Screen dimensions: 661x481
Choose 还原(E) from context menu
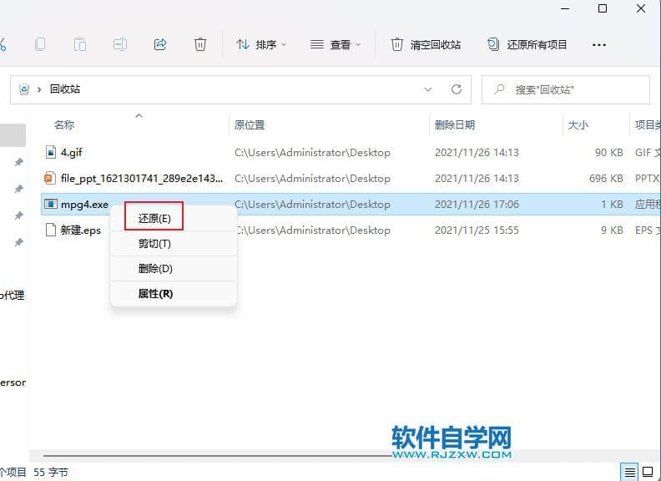click(x=154, y=219)
